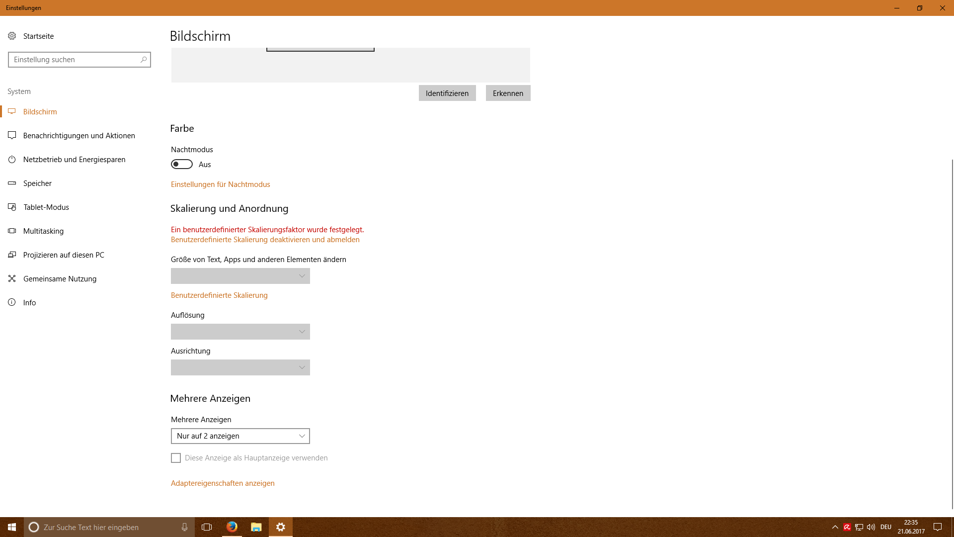Click the Einstellung suchen search field
The height and width of the screenshot is (537, 954).
75,60
